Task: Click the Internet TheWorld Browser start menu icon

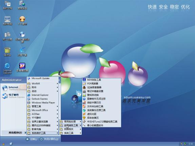Action: pyautogui.click(x=5, y=88)
